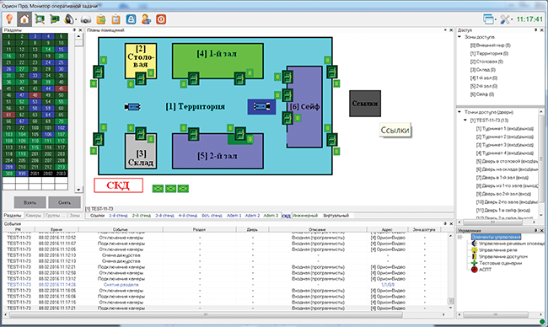This screenshot has height=327, width=548.
Task: Select section cell 45 in Разделы grid
Action: [x=62, y=88]
